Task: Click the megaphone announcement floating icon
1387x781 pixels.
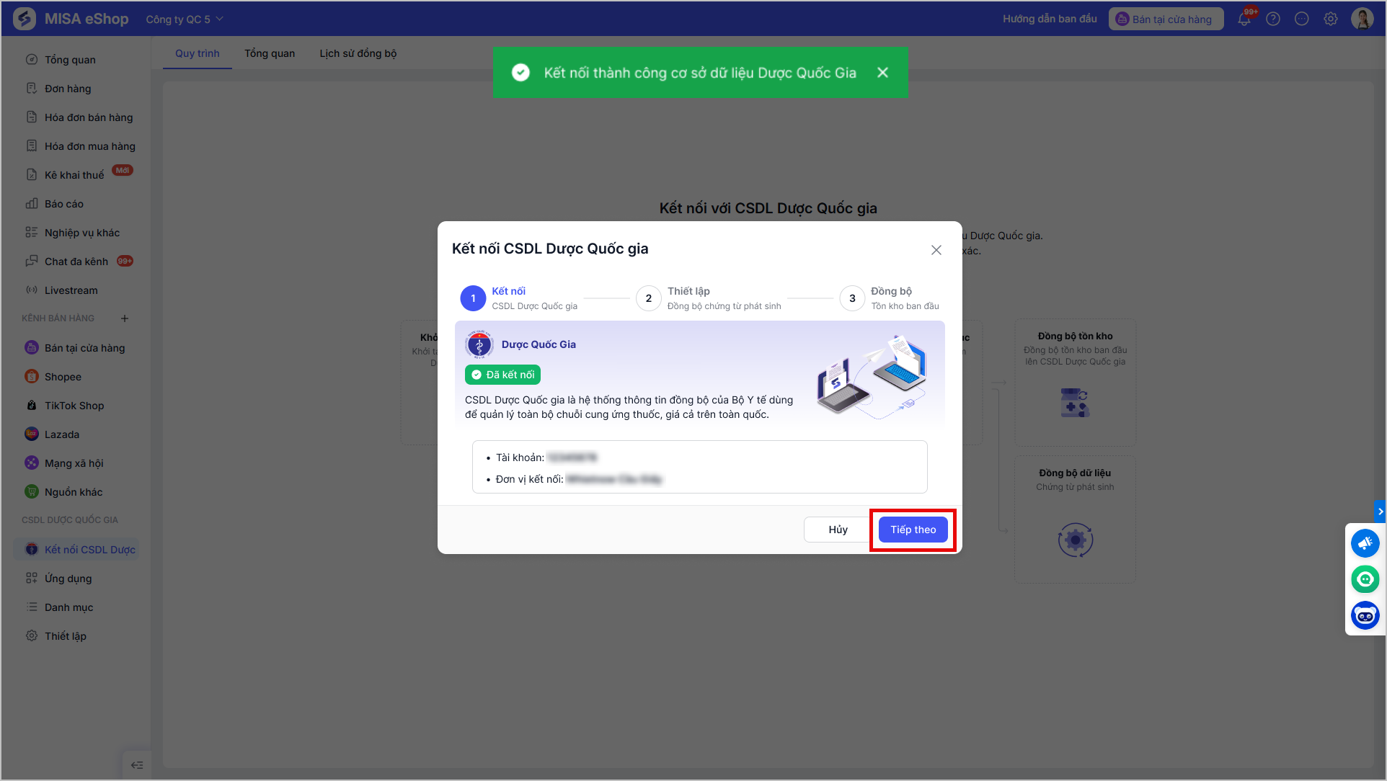Action: click(1365, 543)
